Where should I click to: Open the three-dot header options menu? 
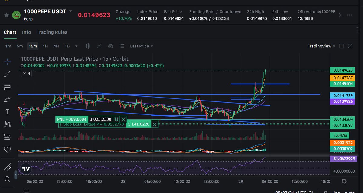[349, 15]
